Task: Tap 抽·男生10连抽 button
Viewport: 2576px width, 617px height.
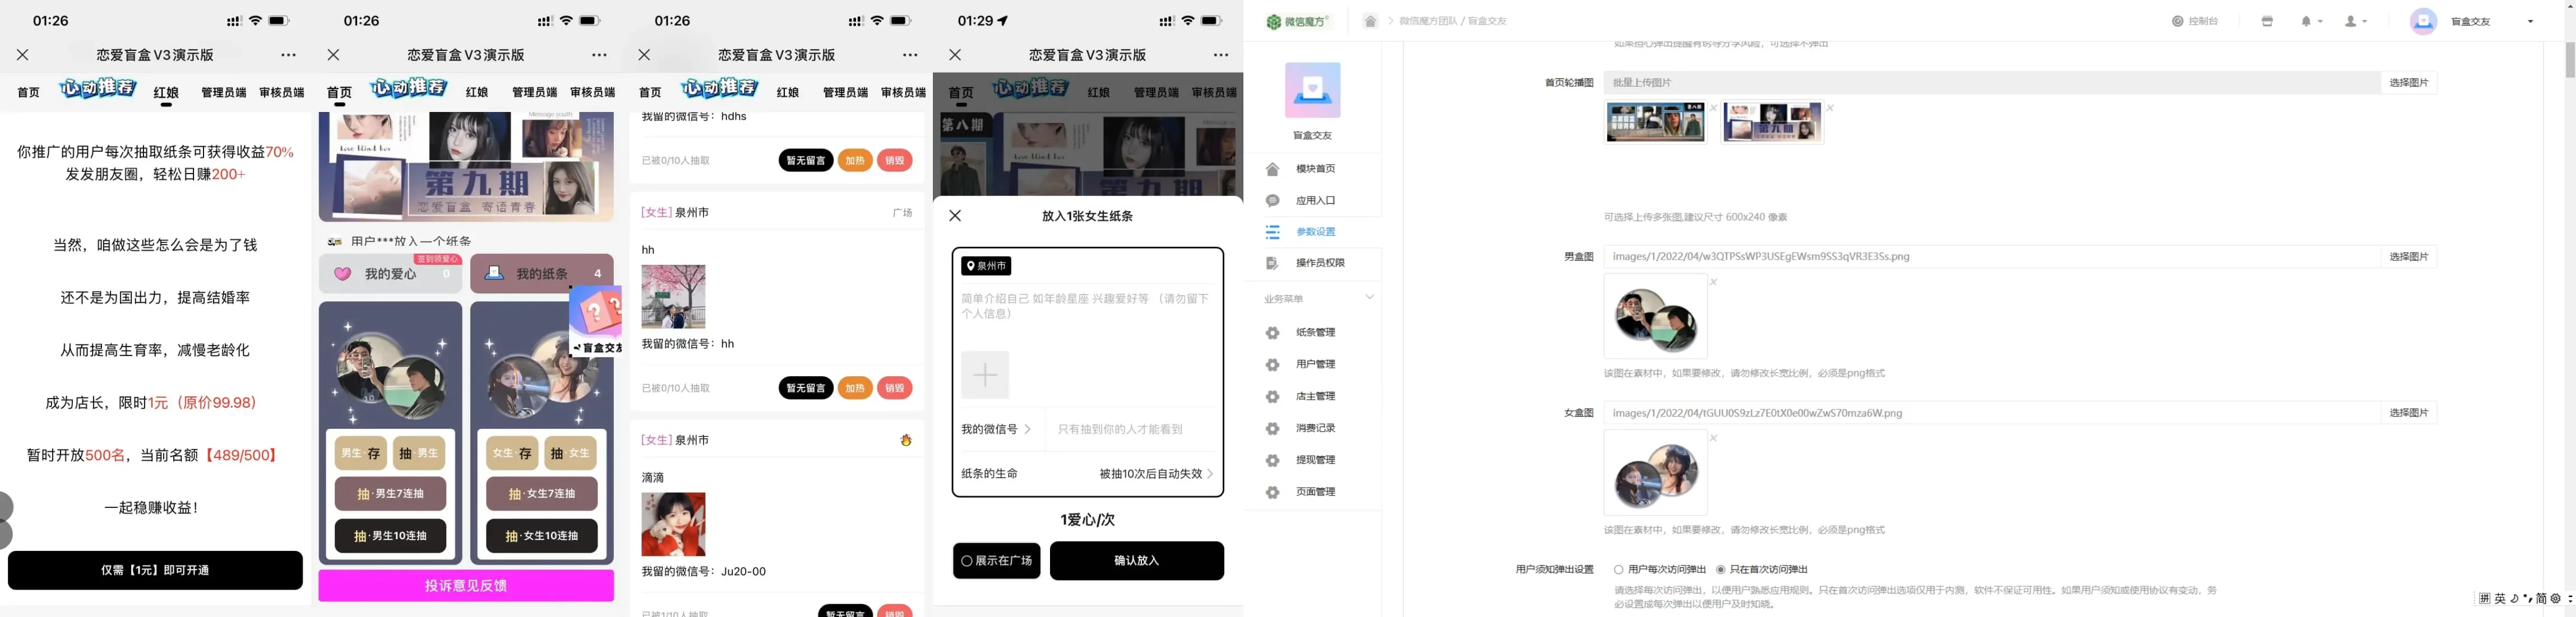Action: pos(390,536)
